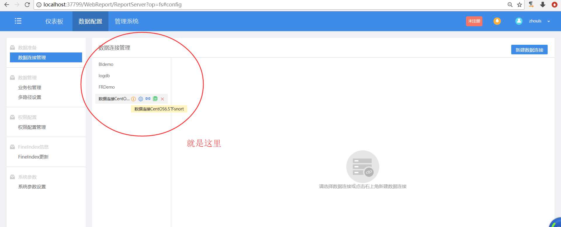Open notifications bell icon
The height and width of the screenshot is (227, 561).
(497, 21)
